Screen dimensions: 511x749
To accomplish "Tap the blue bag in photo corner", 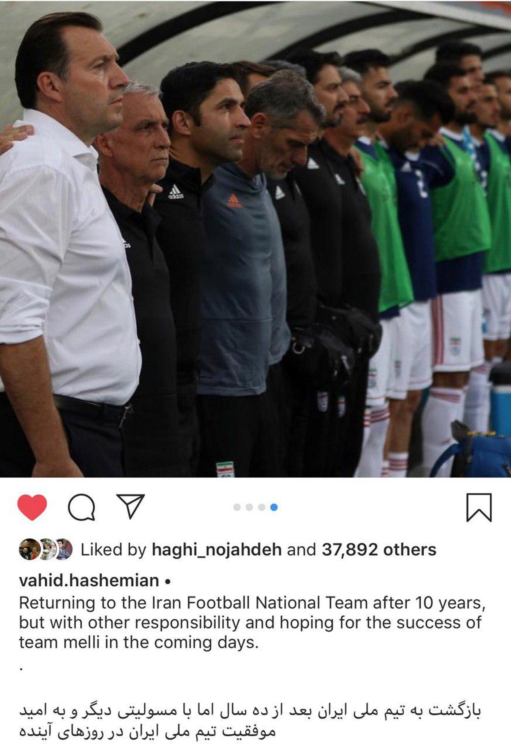I will 473,453.
